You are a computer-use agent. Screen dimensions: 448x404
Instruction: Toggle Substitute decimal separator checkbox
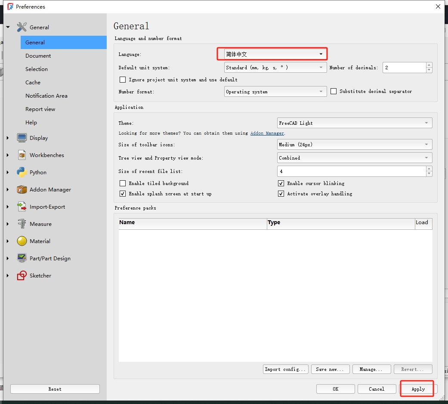[x=334, y=91]
